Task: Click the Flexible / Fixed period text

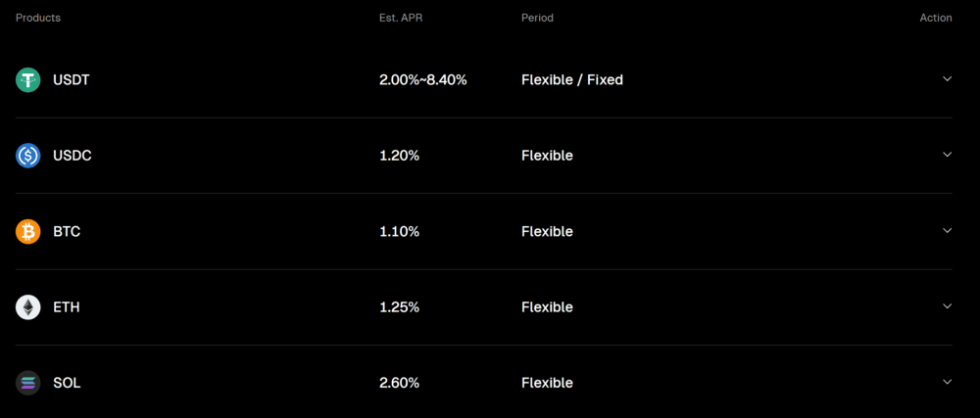Action: click(x=572, y=80)
